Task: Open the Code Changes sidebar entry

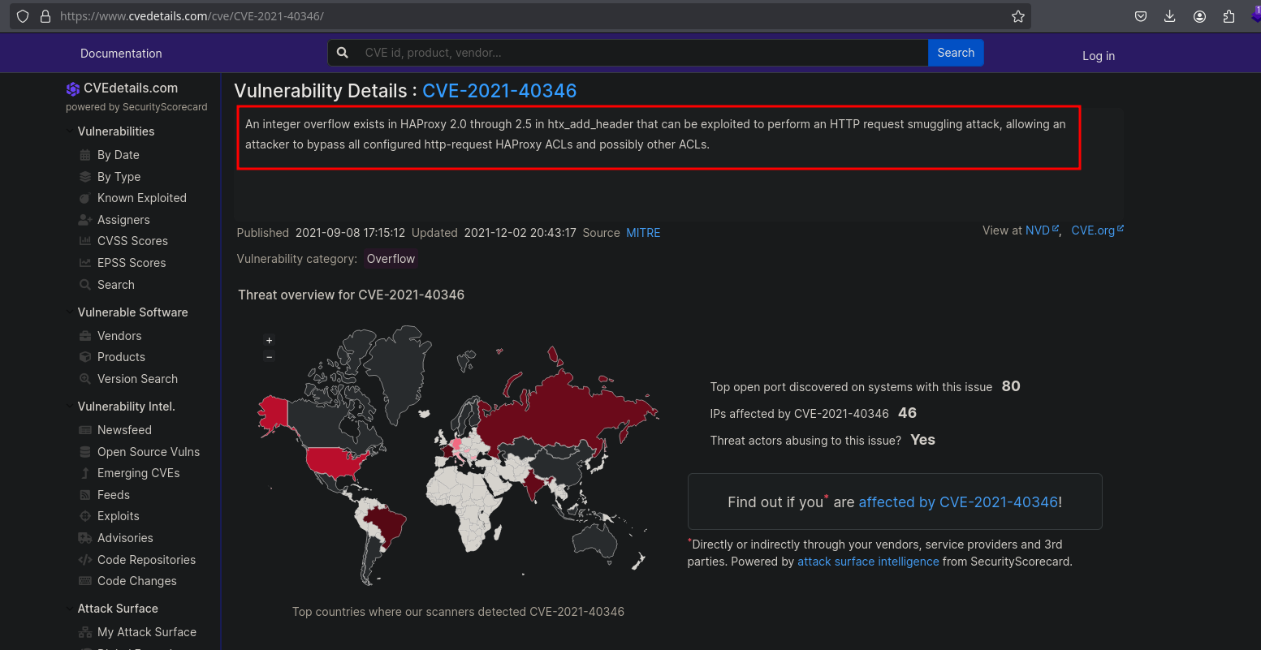Action: click(137, 581)
